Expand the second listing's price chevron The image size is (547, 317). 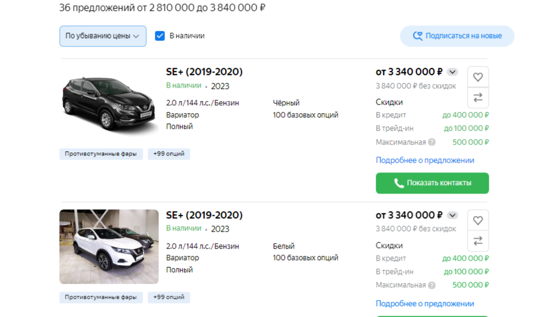[453, 215]
